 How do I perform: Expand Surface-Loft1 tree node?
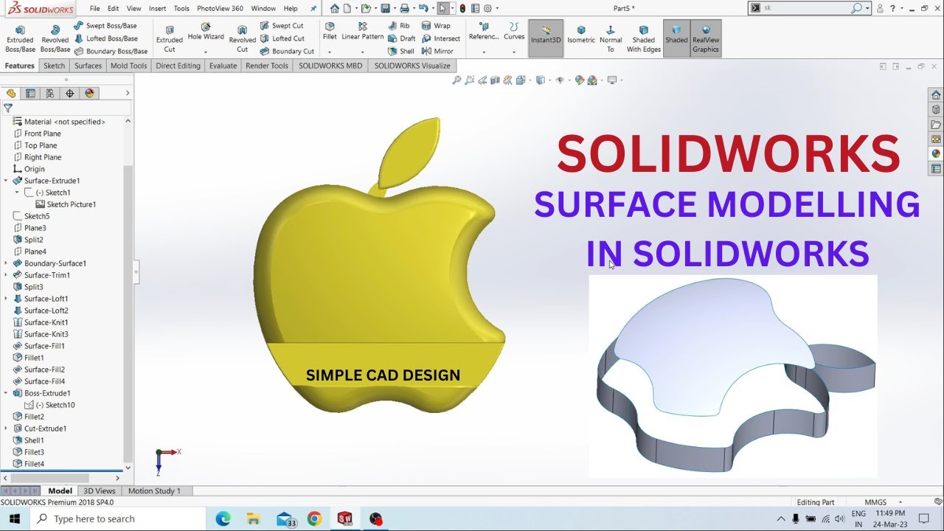pyautogui.click(x=6, y=299)
